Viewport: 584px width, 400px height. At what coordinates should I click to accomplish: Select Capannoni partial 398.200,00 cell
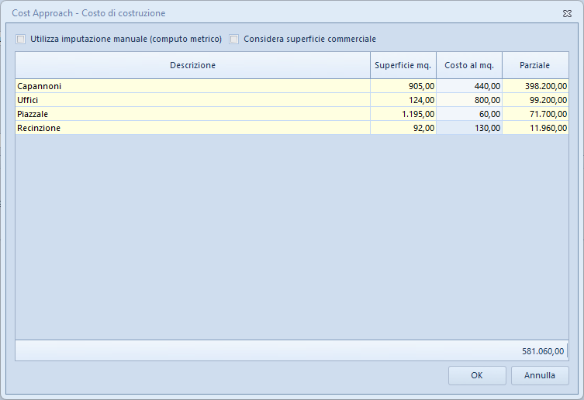[x=535, y=86]
